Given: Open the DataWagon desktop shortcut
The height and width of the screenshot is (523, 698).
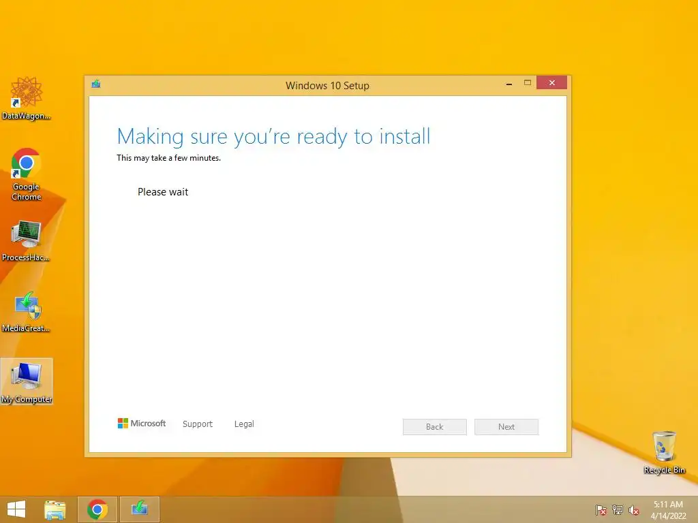Looking at the screenshot, I should (27, 98).
